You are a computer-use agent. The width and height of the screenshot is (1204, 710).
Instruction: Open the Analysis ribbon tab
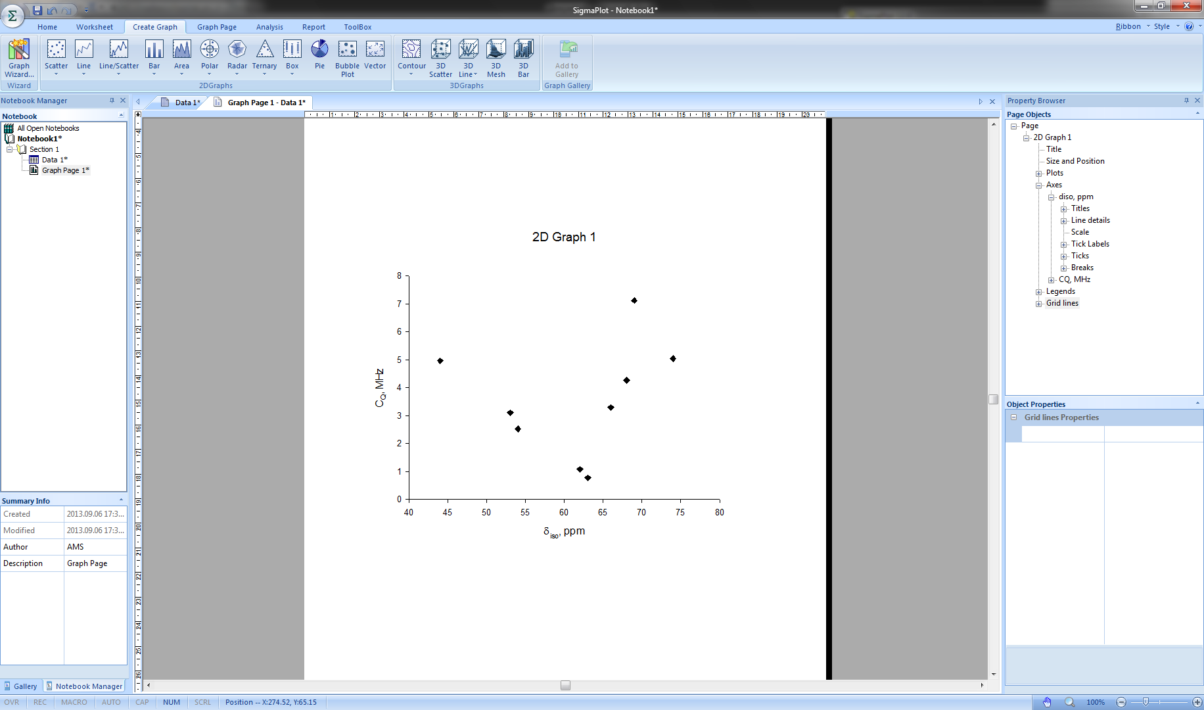[x=269, y=27]
